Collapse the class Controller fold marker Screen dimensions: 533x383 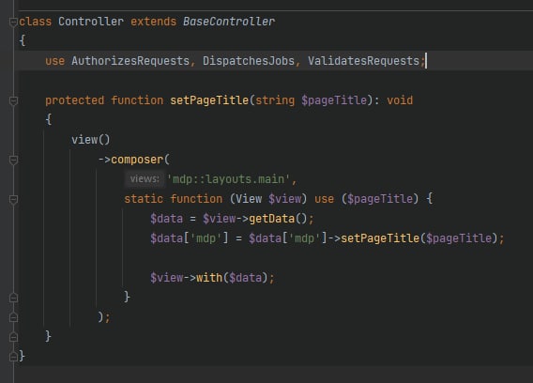tap(13, 23)
